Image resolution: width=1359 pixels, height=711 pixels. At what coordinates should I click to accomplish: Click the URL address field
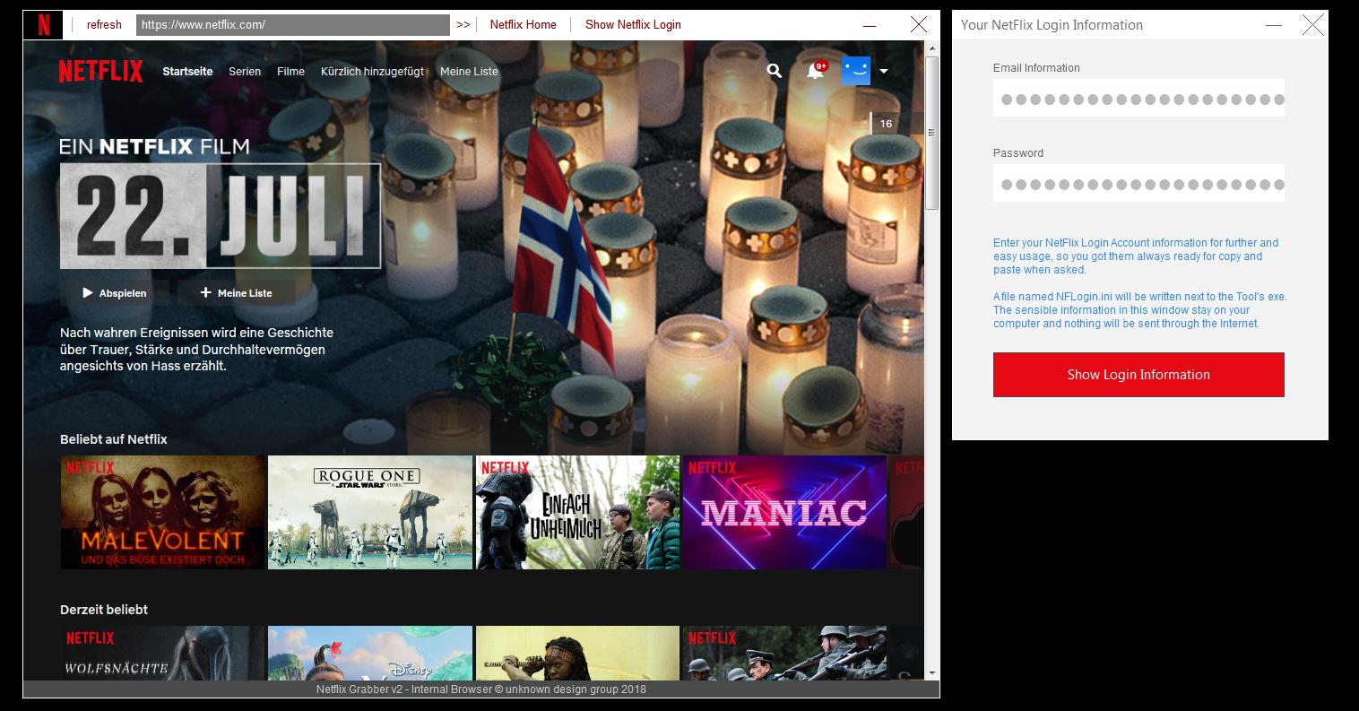coord(293,25)
